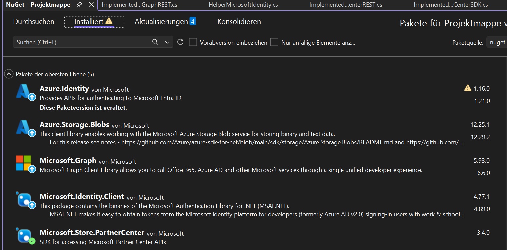Click installed version 4.77.1
This screenshot has height=250, width=507.
pyautogui.click(x=482, y=196)
